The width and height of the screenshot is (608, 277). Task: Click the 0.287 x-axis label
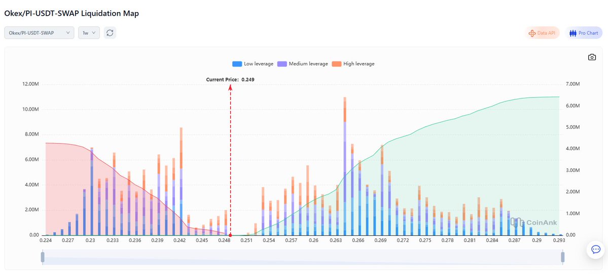pos(515,240)
